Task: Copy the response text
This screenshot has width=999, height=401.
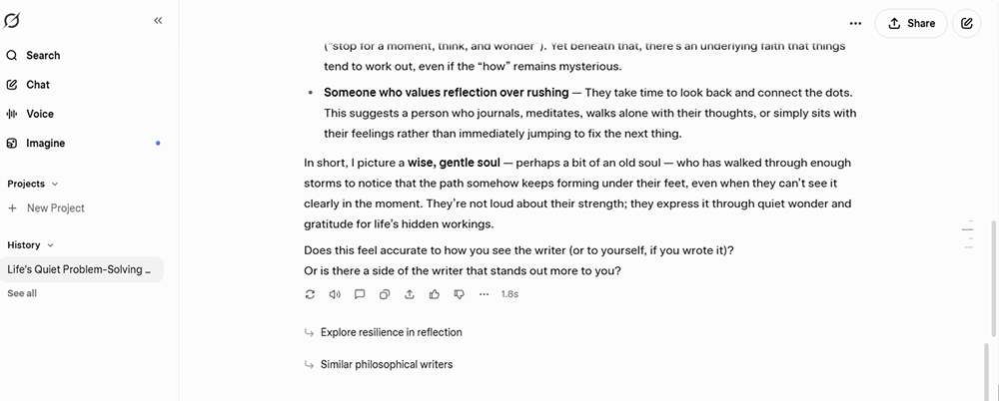Action: click(385, 294)
